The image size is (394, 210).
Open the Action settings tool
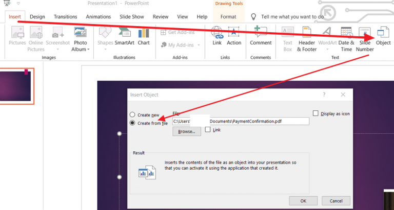[x=234, y=36]
